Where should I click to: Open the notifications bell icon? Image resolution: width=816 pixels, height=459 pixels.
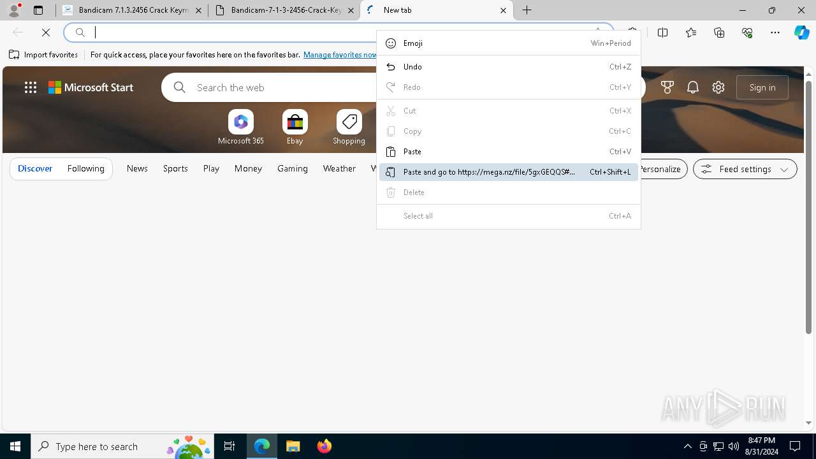[x=693, y=87]
